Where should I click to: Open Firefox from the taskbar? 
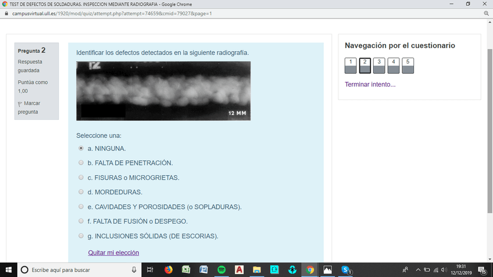(169, 270)
